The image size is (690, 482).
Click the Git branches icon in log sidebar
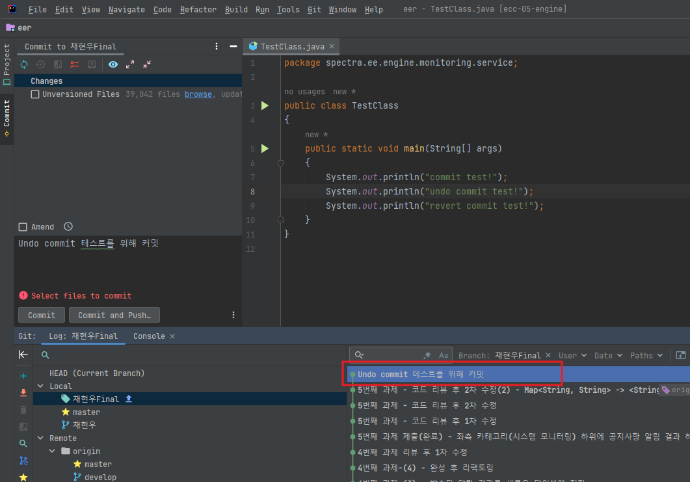(23, 461)
